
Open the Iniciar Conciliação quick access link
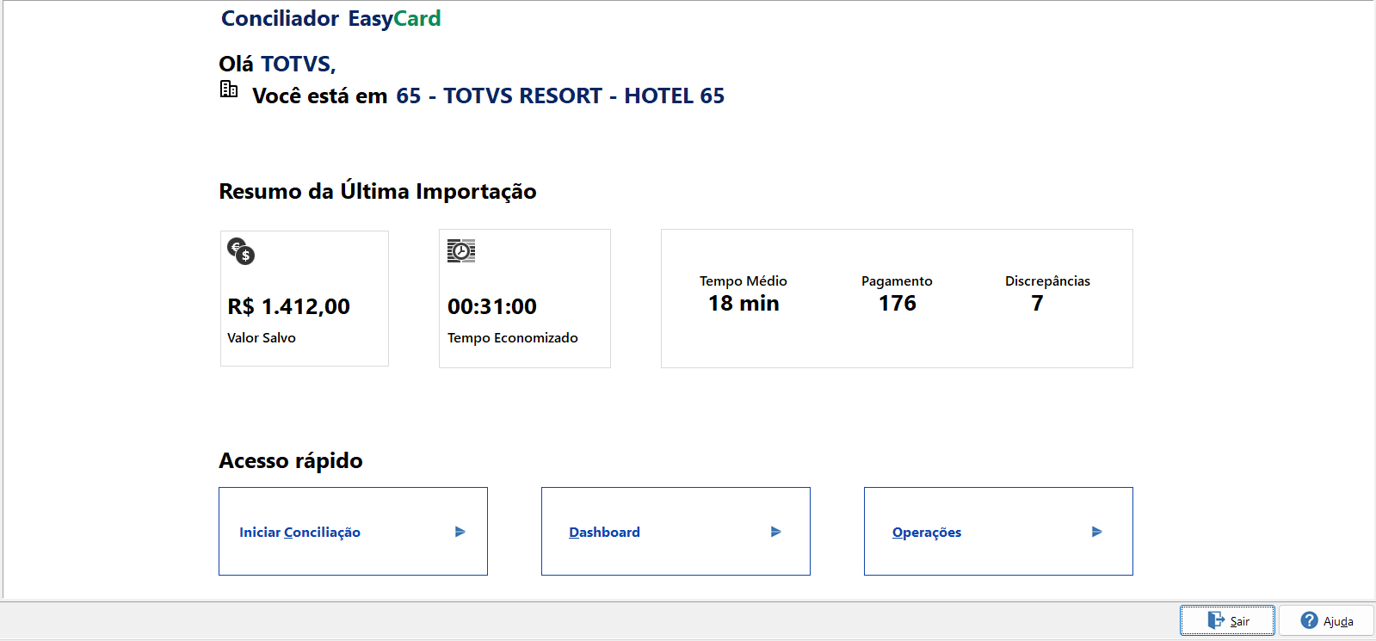[x=300, y=533]
